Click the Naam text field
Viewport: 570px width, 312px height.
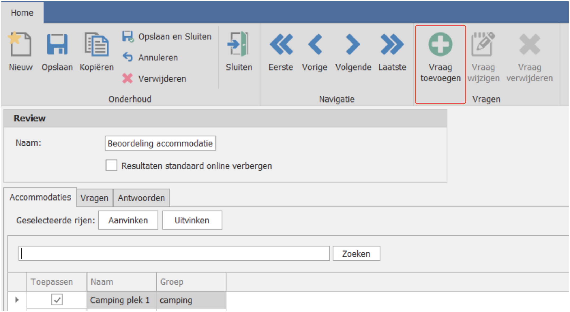[x=160, y=143]
